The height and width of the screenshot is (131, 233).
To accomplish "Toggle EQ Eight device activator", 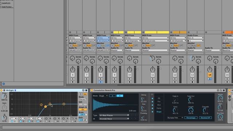I will pyautogui.click(x=1, y=90).
